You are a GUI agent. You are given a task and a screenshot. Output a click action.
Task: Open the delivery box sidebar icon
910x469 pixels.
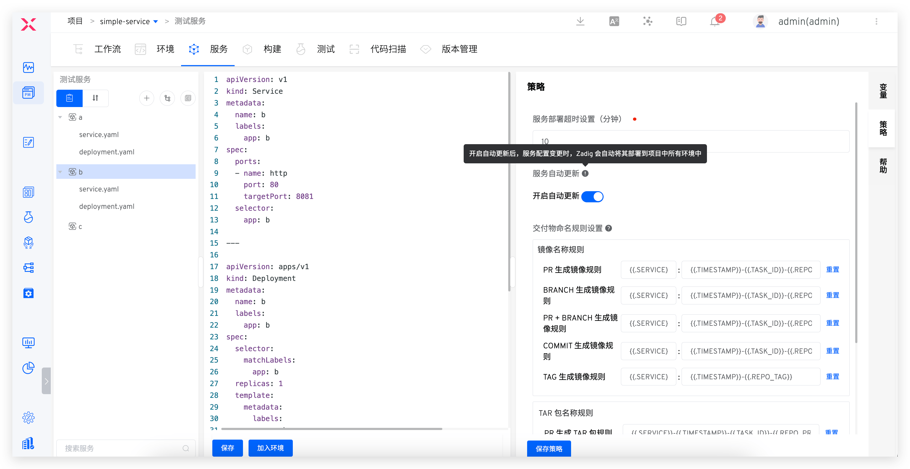[x=28, y=243]
